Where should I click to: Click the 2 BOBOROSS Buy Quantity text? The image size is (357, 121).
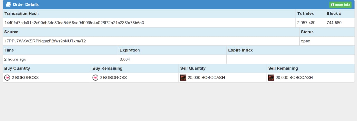pos(25,78)
